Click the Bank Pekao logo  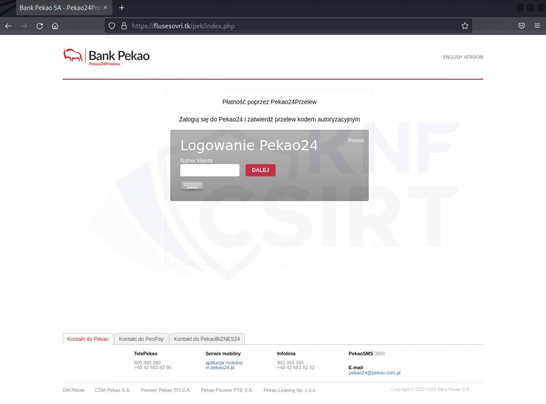(x=106, y=57)
